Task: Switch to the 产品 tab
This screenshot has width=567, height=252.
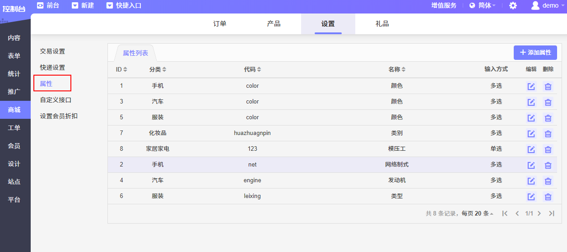Action: point(274,24)
